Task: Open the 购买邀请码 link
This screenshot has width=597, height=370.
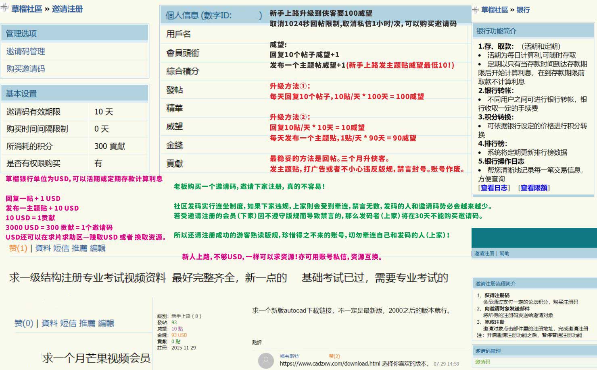Action: 26,69
